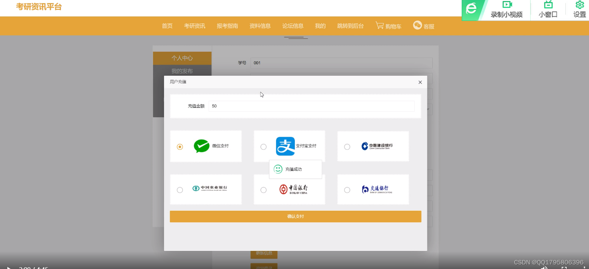This screenshot has height=269, width=589.
Task: Open the 报考指南 nav item
Action: tap(227, 26)
